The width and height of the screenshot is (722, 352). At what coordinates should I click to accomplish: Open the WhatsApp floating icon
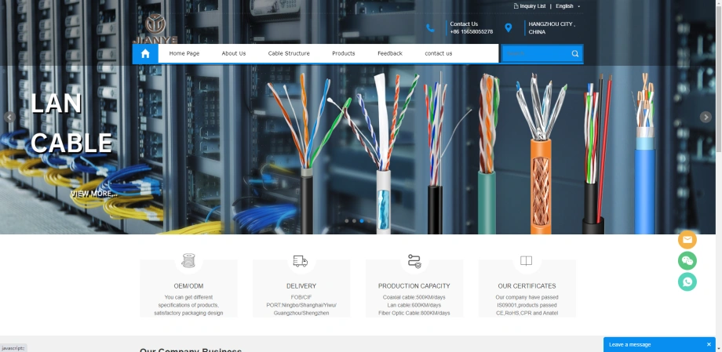[x=687, y=281]
